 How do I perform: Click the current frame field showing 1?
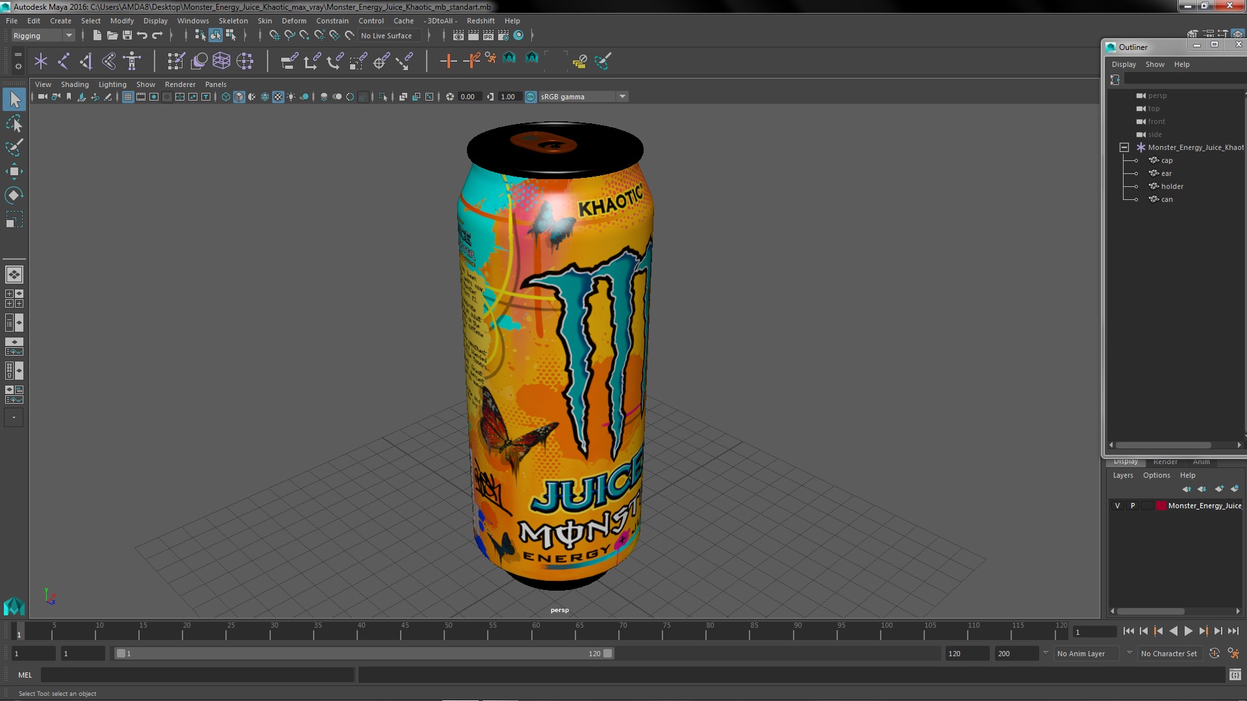(x=1095, y=632)
